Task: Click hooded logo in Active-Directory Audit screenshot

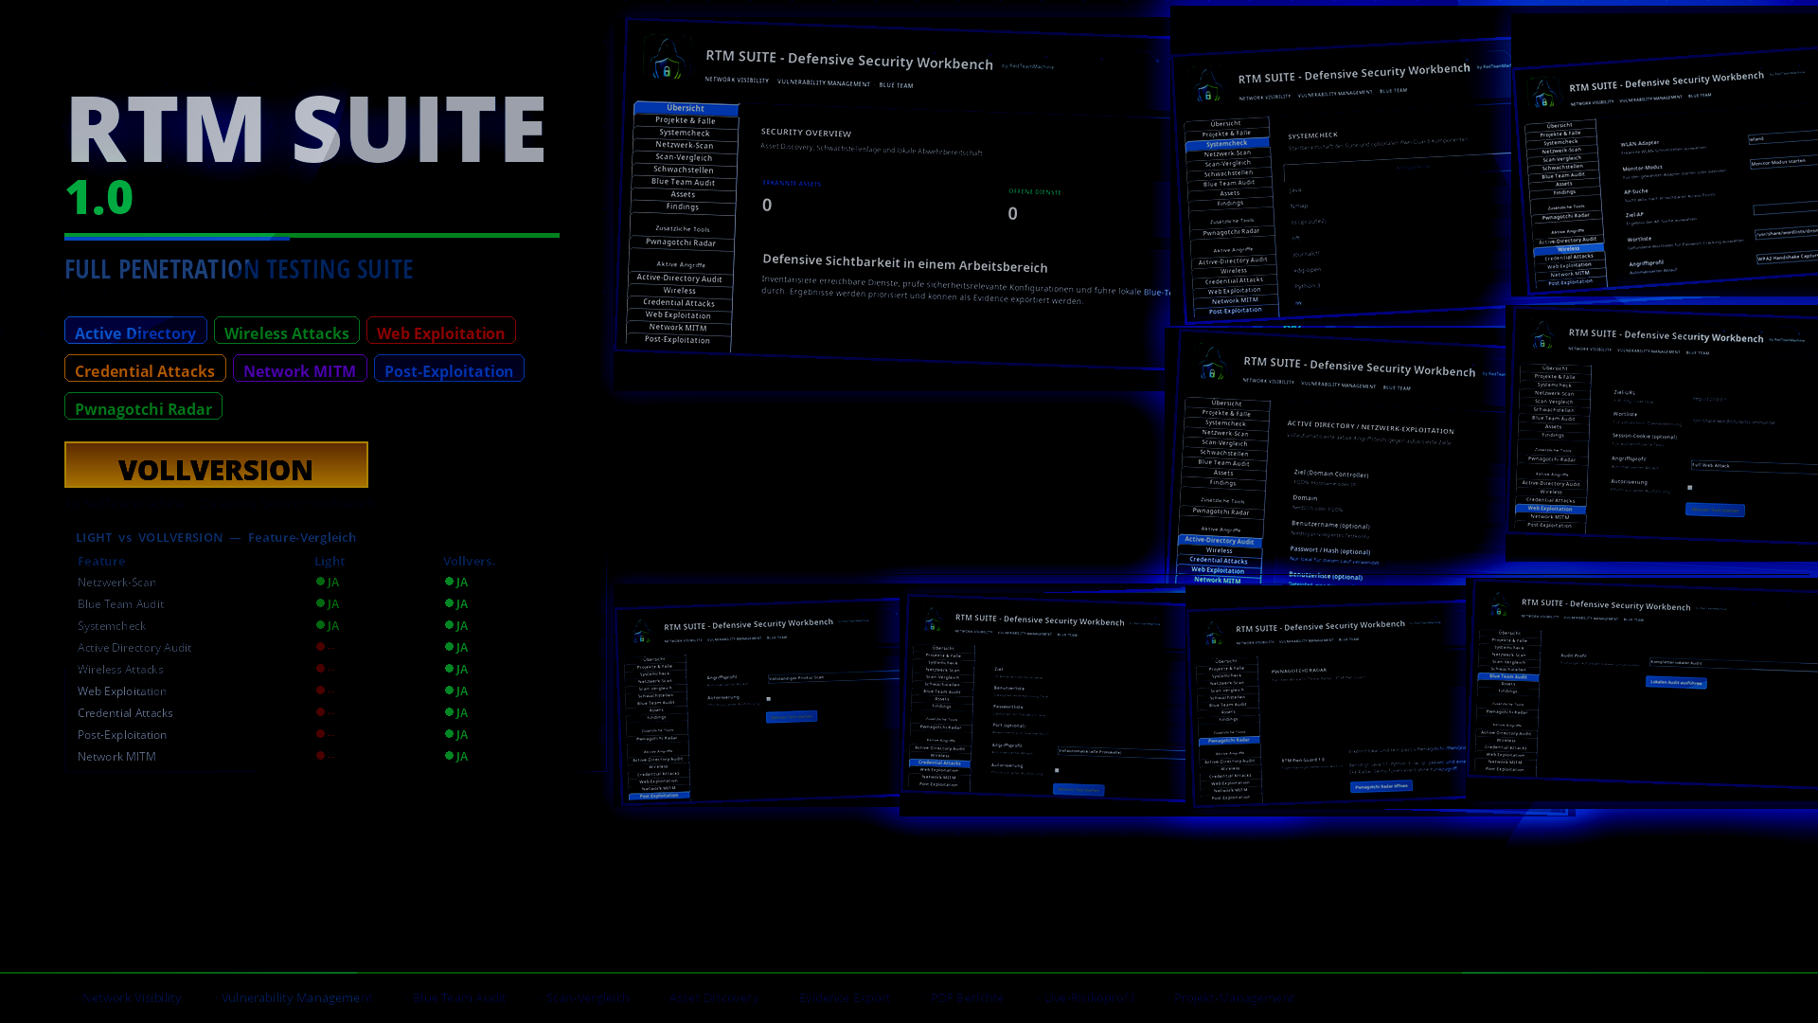Action: [x=1213, y=363]
